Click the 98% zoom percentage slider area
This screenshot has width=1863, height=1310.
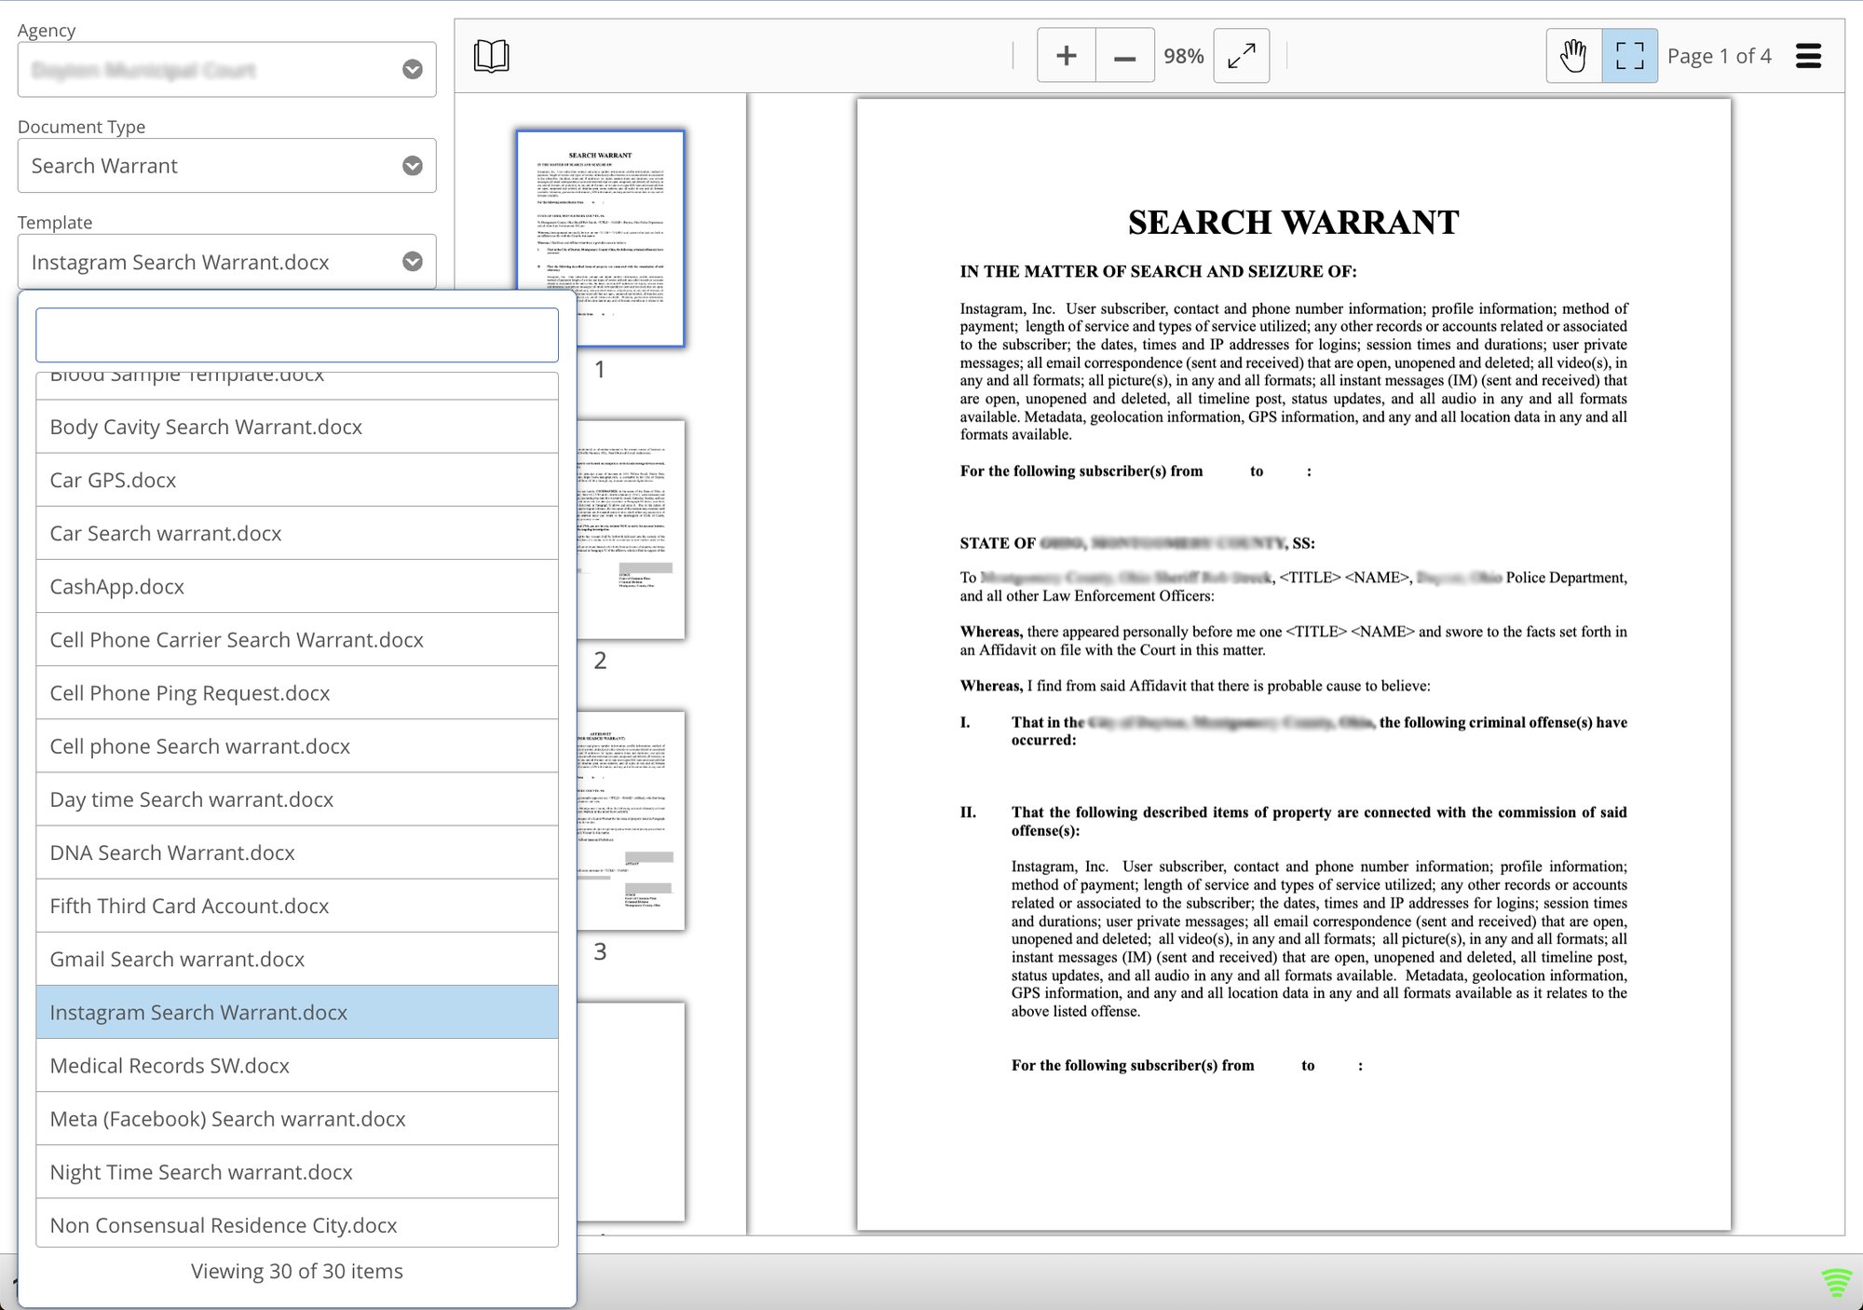coord(1184,55)
